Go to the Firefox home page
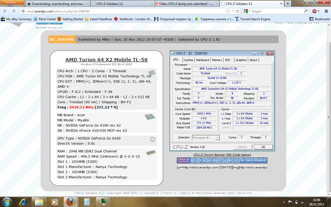Image resolution: width=331 pixels, height=207 pixels. coord(326,11)
